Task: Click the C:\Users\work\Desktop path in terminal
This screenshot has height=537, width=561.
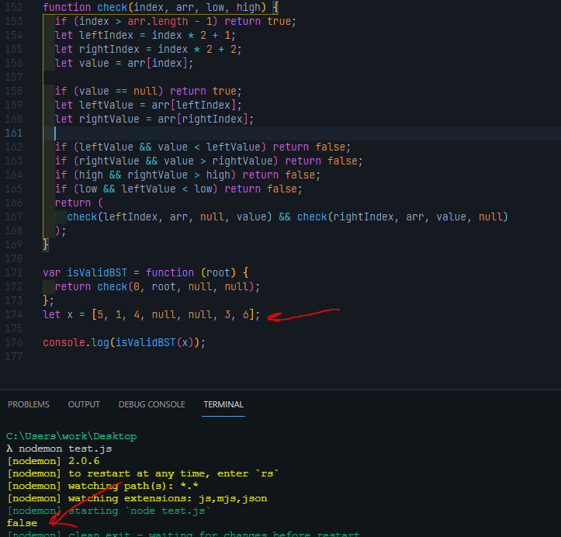Action: click(71, 437)
